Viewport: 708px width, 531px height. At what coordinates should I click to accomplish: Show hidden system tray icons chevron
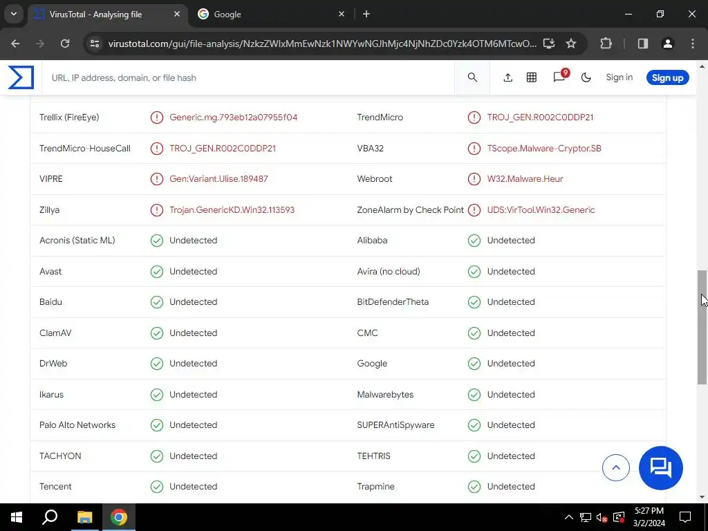pos(569,517)
